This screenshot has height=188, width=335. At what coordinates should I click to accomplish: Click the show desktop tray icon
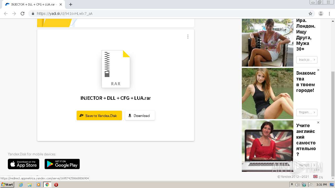click(332, 185)
